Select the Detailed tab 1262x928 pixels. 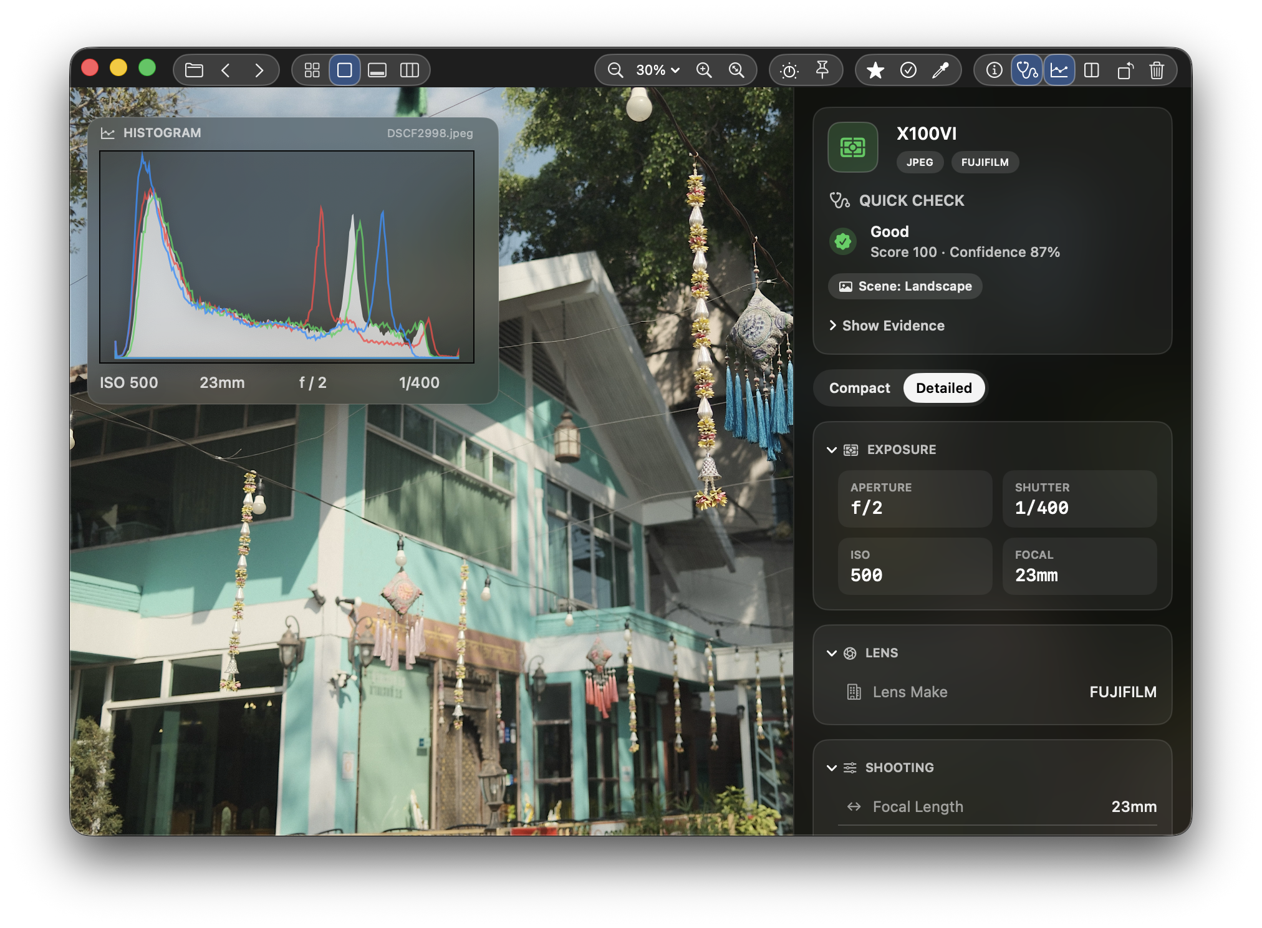tap(943, 387)
